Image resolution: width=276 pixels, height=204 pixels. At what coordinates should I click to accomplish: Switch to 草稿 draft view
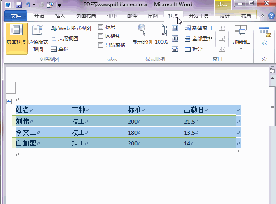(x=59, y=49)
